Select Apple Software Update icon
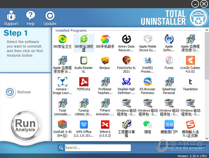Screen dimensions: 209x158 [169, 39]
